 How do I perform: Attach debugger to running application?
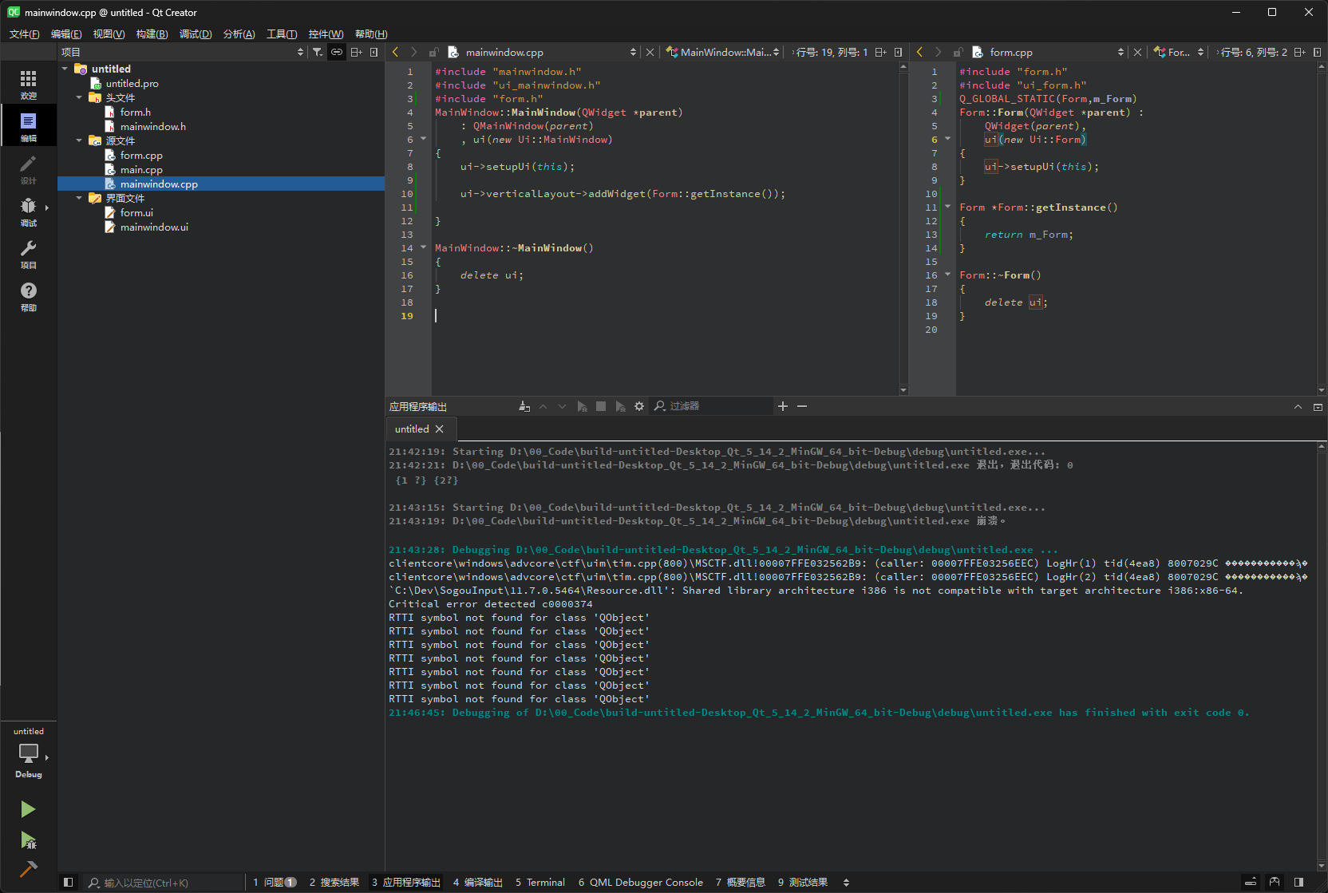pos(620,406)
